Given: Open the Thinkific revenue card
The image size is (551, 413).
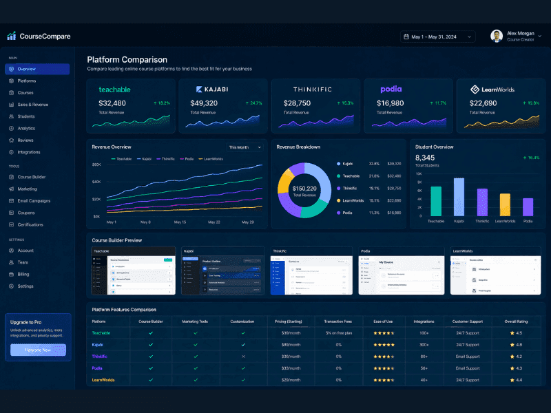Looking at the screenshot, I should click(x=315, y=106).
